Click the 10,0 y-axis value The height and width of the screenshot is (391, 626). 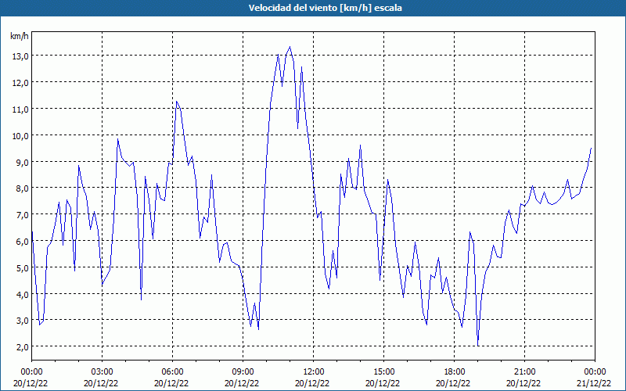pyautogui.click(x=20, y=135)
